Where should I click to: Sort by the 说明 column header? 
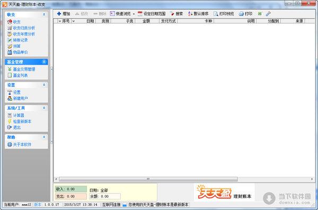tap(235, 21)
